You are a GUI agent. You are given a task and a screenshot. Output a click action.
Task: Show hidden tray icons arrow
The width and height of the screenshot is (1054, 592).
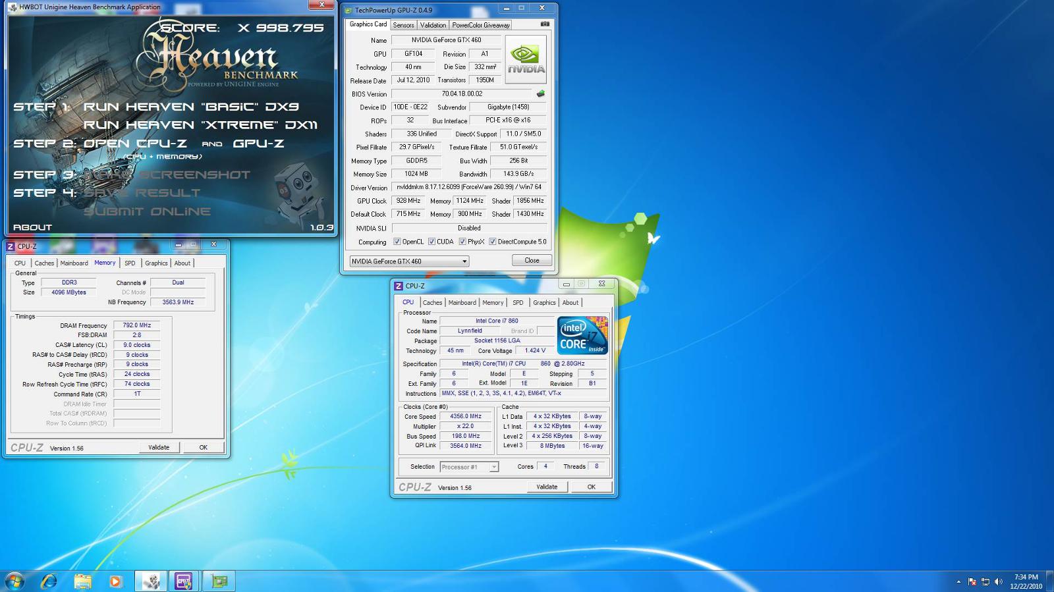(x=958, y=581)
